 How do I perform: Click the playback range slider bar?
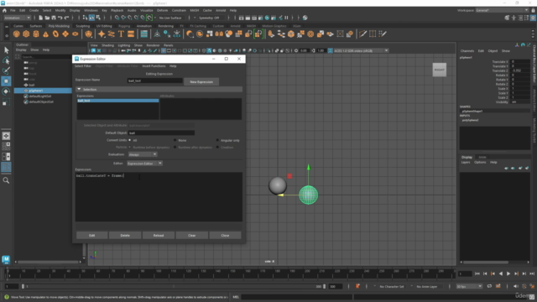click(x=174, y=286)
